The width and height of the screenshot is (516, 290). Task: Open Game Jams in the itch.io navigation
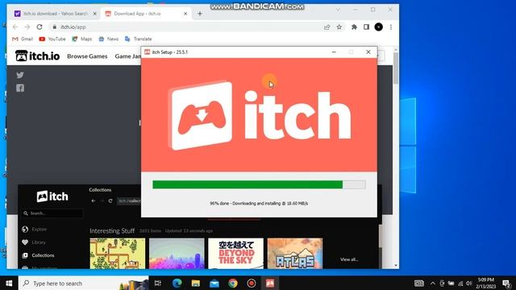pyautogui.click(x=128, y=56)
